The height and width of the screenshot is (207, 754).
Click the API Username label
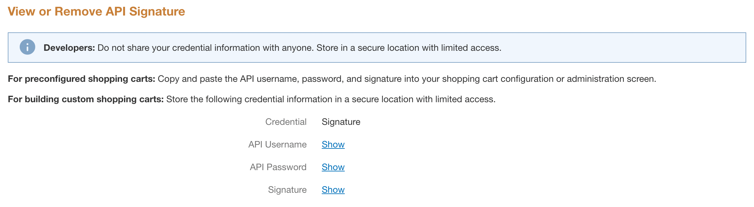point(278,145)
